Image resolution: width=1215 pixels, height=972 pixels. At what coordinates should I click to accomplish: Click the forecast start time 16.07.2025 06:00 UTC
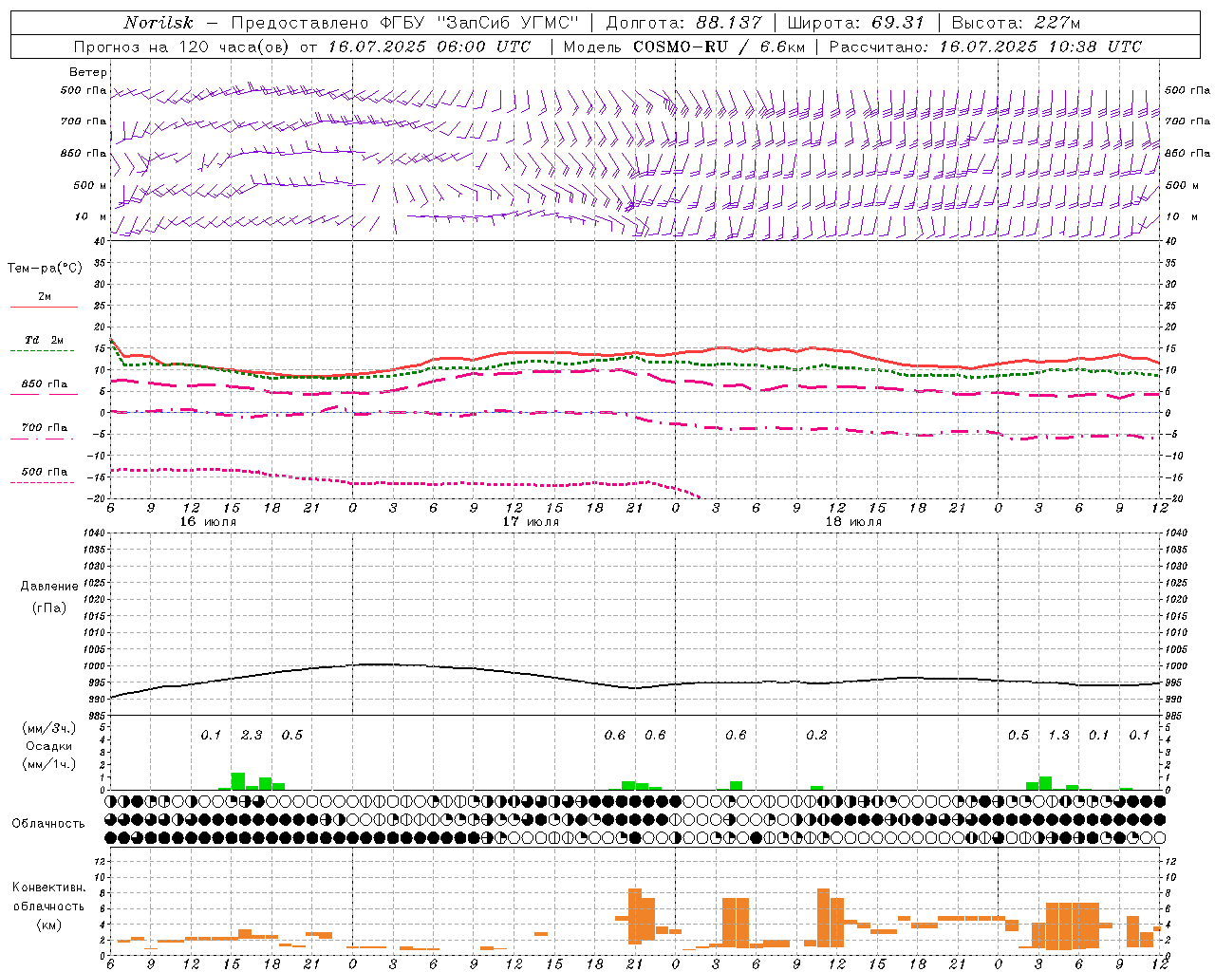pos(430,47)
